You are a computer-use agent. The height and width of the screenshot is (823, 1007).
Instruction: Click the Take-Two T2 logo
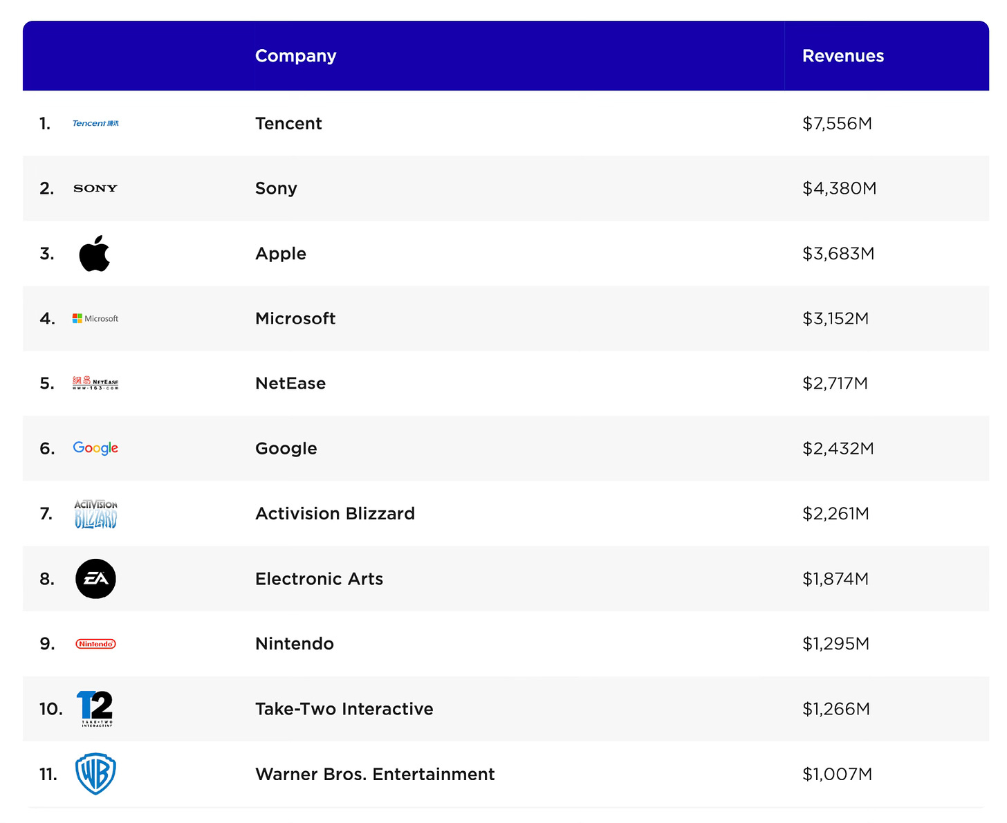pos(95,708)
